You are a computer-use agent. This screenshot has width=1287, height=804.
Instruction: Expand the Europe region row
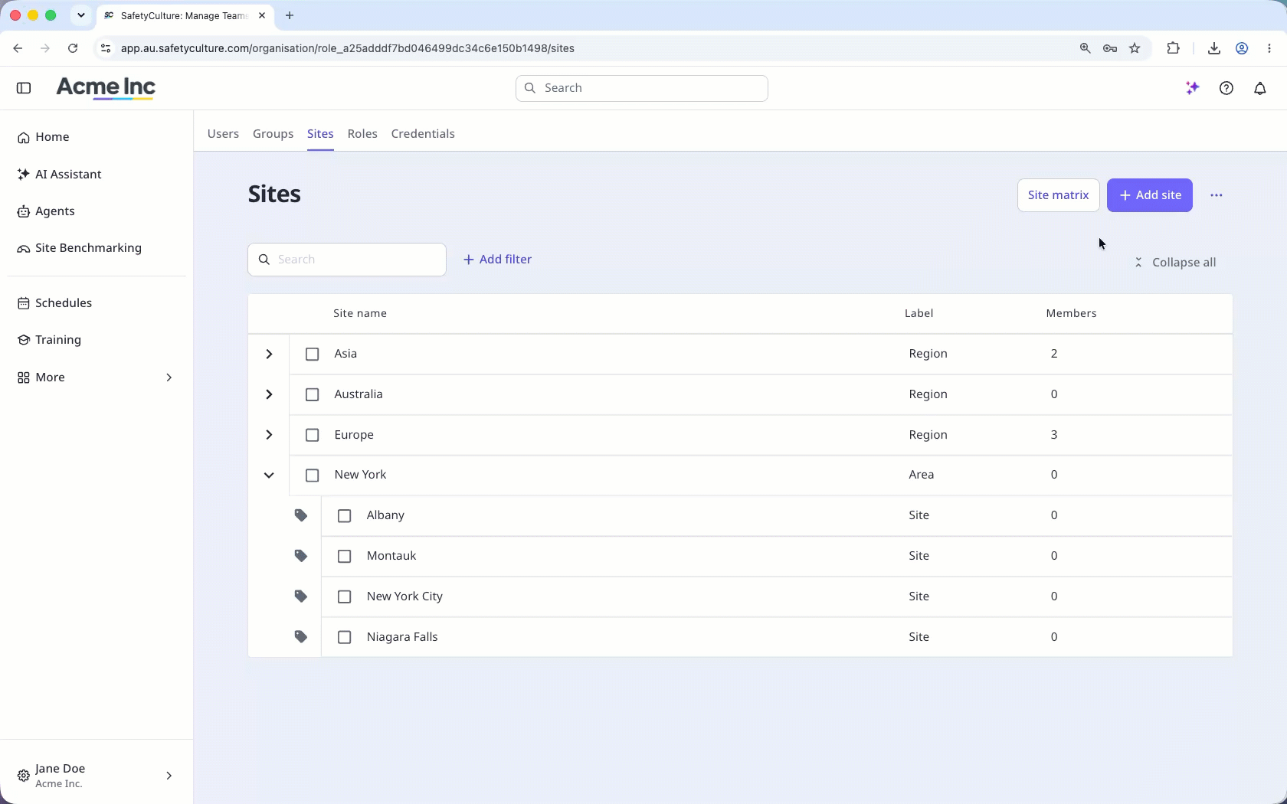tap(269, 435)
